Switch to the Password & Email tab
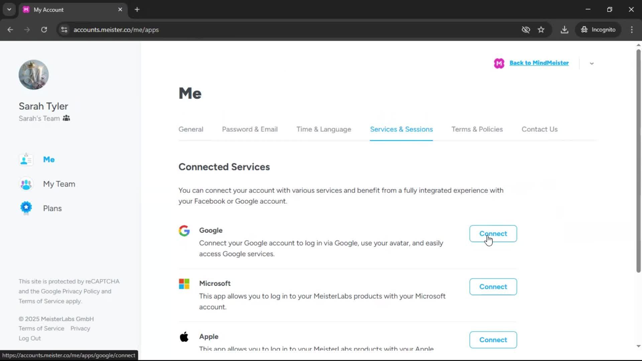Screen dimensions: 642x361 point(249,129)
